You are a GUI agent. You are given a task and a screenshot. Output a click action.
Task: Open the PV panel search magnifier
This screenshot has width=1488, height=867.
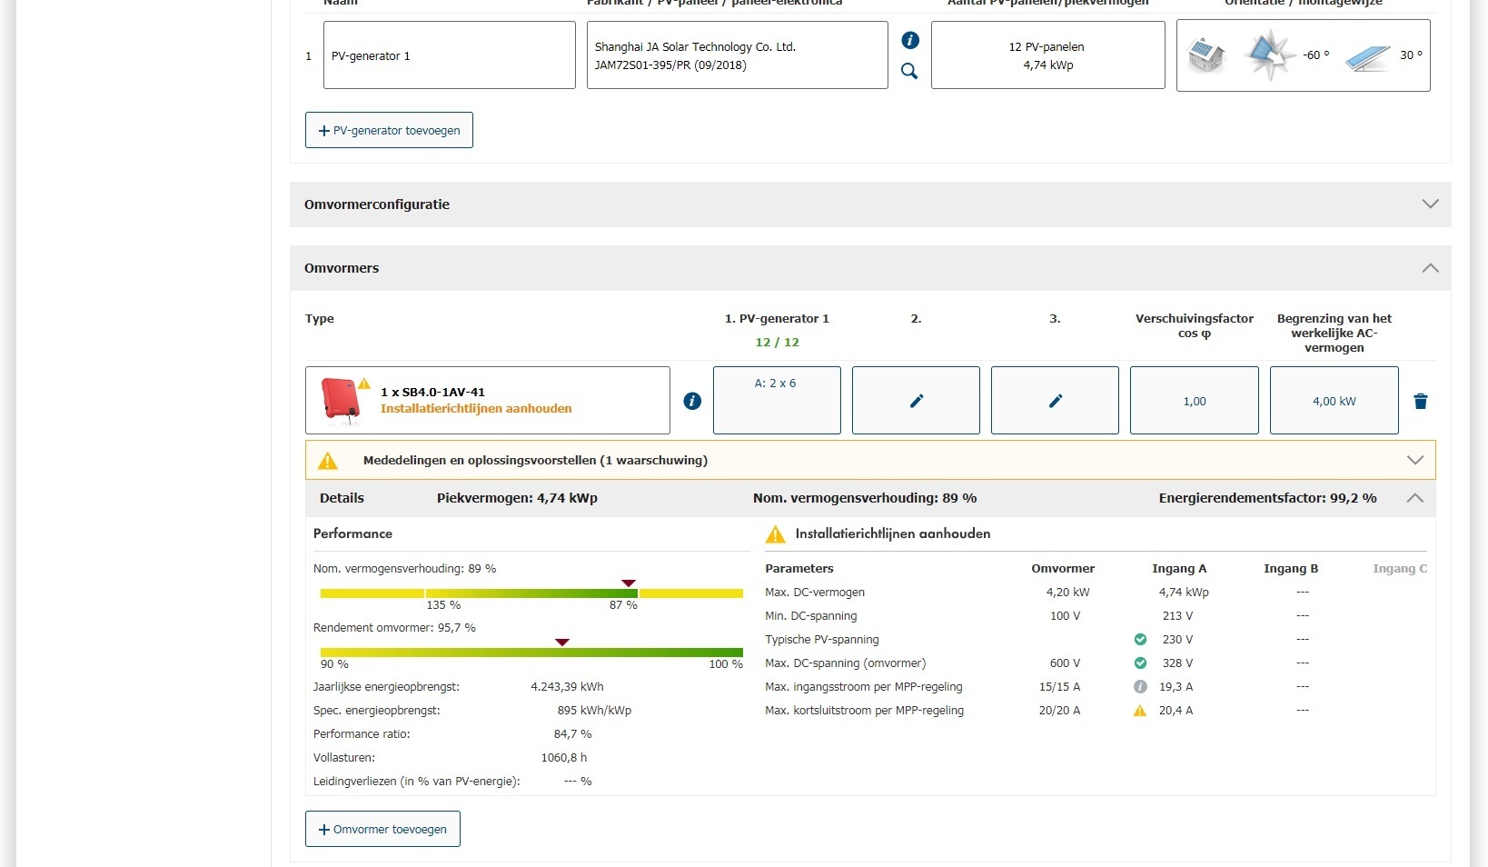[x=909, y=71]
